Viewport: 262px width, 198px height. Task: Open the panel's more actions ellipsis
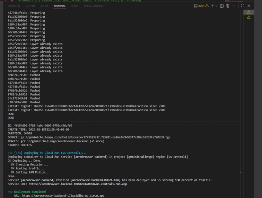[234, 6]
